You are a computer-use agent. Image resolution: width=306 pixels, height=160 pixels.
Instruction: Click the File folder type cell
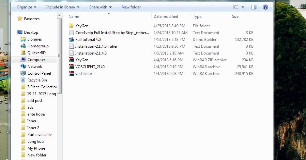201,26
